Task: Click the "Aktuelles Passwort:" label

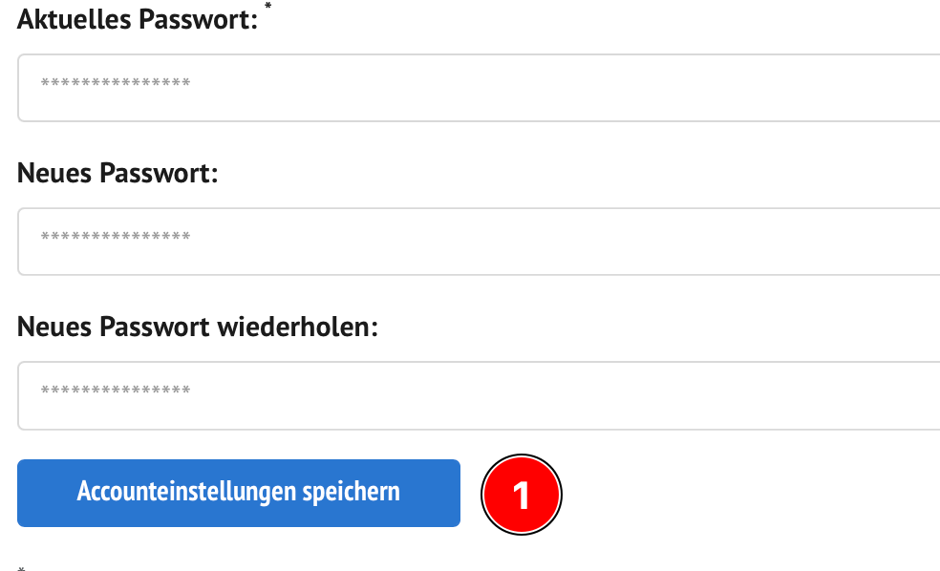Action: 138,20
